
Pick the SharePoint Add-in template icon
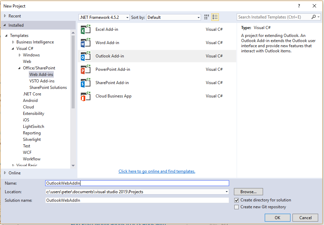coord(86,83)
